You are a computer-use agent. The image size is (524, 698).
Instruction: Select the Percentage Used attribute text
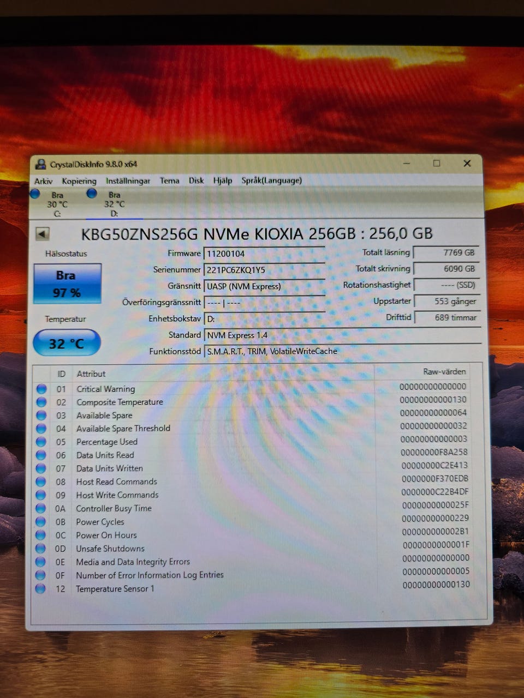pyautogui.click(x=106, y=442)
